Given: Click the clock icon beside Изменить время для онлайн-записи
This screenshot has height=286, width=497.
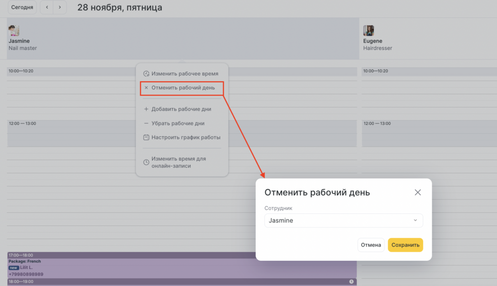Looking at the screenshot, I should 146,162.
